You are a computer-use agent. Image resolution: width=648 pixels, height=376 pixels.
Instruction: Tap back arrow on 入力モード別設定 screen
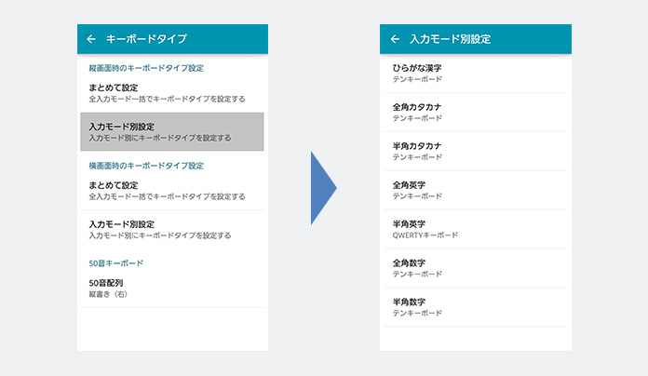[395, 39]
